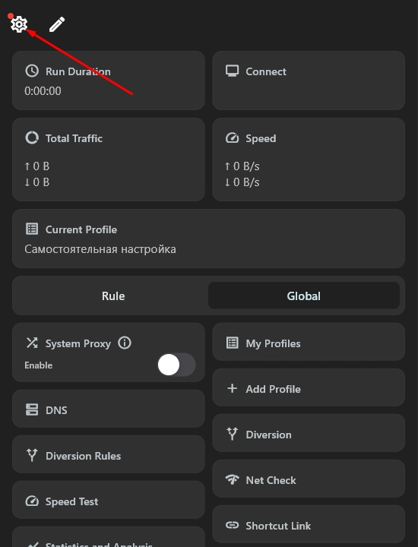Click the monitor icon beside Connect
418x547 pixels.
pos(232,71)
